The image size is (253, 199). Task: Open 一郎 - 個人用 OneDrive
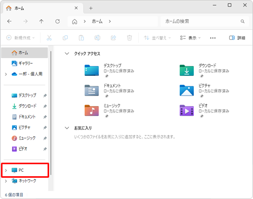coord(27,74)
